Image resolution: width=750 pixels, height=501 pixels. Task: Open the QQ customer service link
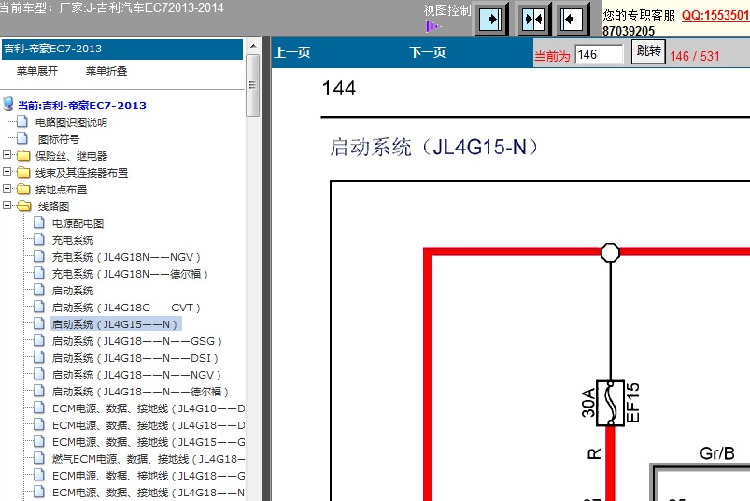[x=715, y=15]
